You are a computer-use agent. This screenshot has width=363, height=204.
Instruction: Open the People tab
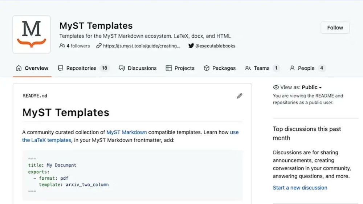click(x=307, y=68)
